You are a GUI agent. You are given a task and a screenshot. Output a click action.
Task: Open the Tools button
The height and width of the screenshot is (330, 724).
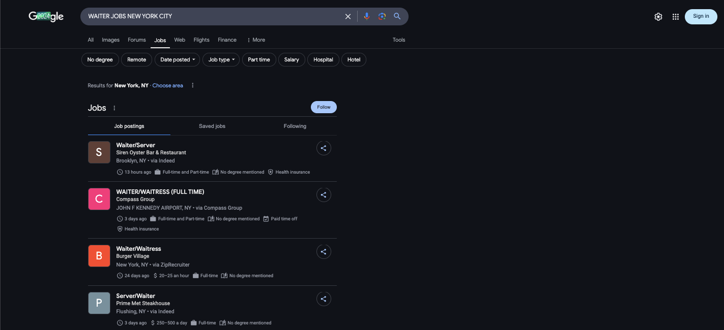[399, 40]
